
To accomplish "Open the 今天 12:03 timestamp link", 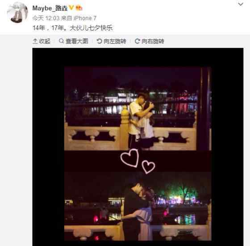I will point(46,18).
